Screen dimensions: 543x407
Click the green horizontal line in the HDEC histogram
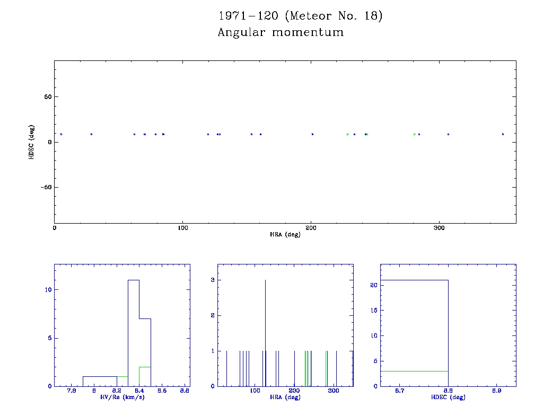click(x=414, y=371)
